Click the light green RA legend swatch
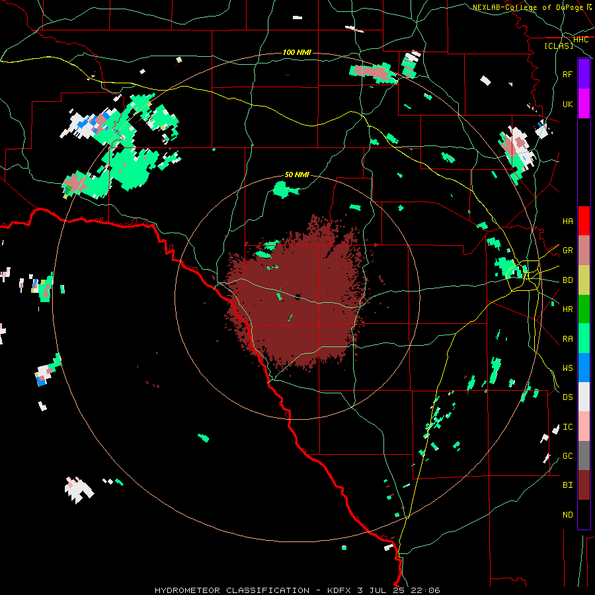Image resolution: width=595 pixels, height=595 pixels. (x=584, y=338)
